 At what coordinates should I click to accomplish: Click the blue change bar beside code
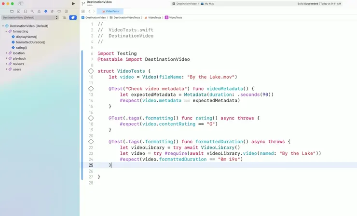coord(82,115)
